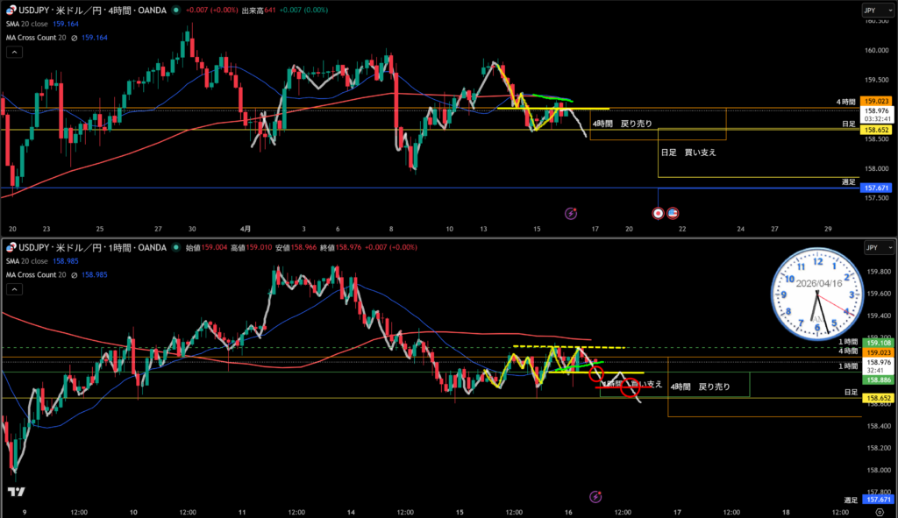Collapse the indicator legend on upper chart
Screen dimensions: 898x518
pyautogui.click(x=14, y=53)
